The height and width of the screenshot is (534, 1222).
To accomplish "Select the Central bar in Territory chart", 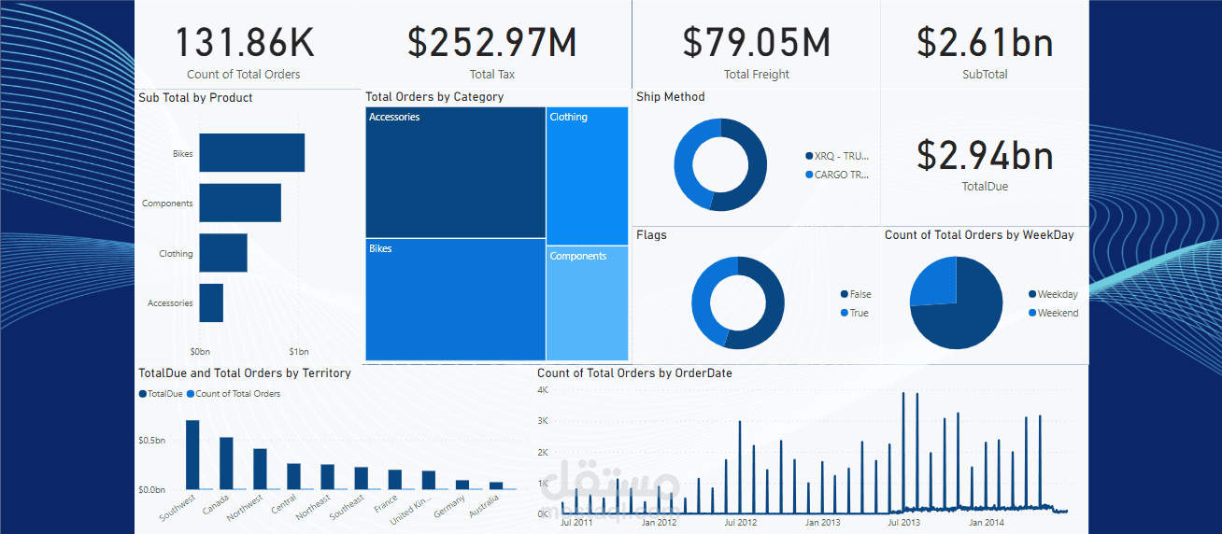I will pos(293,476).
